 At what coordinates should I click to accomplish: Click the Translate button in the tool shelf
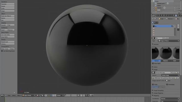(8, 4)
